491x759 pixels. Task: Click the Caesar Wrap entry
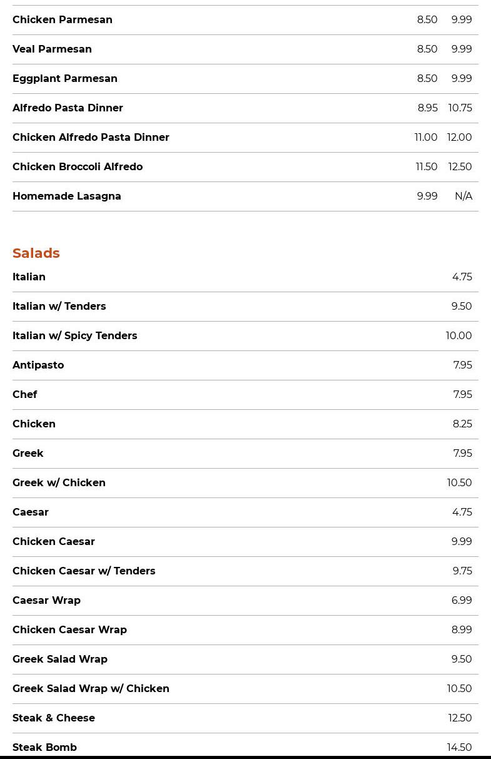(x=46, y=601)
